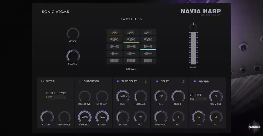Click the DISTORTION section title
The width and height of the screenshot is (263, 136).
coord(91,81)
